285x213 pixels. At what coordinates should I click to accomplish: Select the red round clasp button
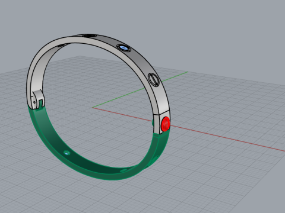166,124
